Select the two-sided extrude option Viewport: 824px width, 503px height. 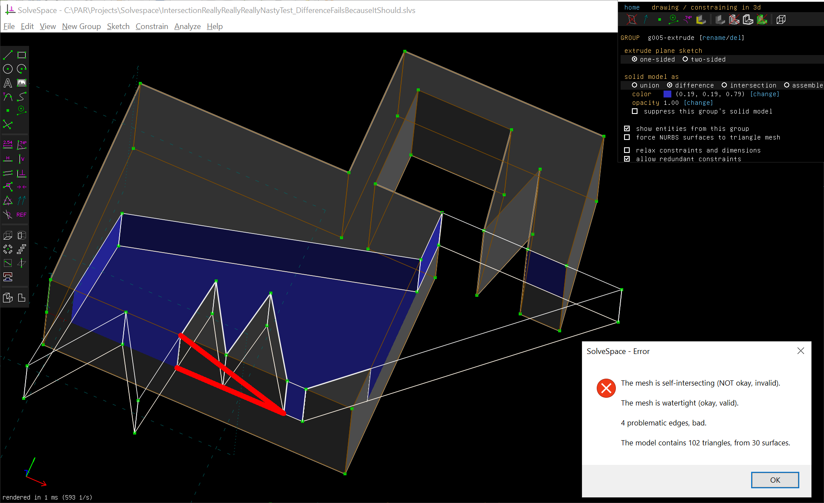point(704,59)
